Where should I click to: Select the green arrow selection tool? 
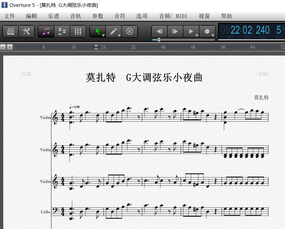click(x=97, y=31)
